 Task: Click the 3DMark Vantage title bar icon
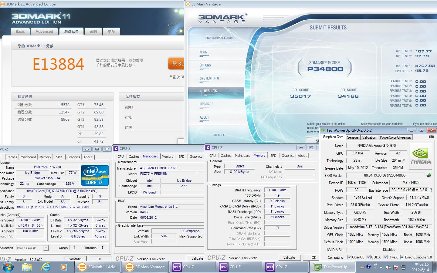click(188, 4)
